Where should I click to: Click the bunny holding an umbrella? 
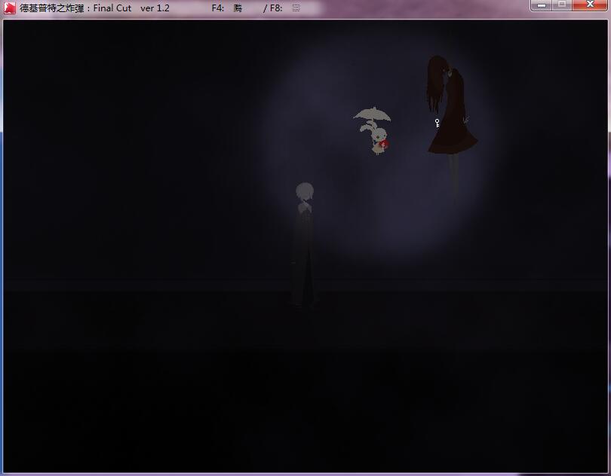(x=373, y=131)
